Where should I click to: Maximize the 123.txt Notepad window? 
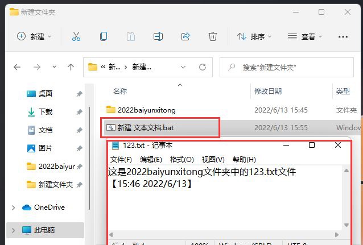[312, 145]
